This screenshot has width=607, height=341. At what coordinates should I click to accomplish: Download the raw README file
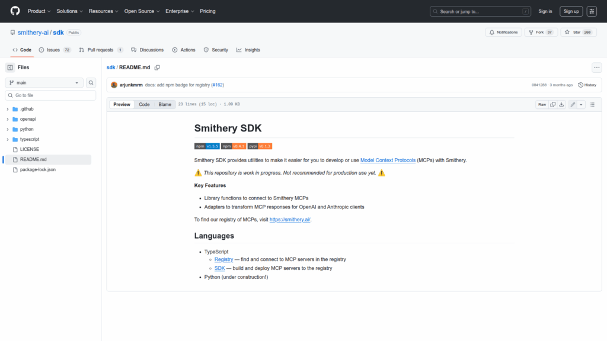pos(561,104)
